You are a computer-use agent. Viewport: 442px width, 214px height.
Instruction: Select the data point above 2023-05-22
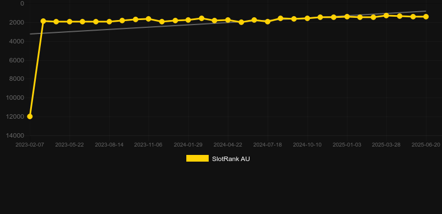click(69, 22)
